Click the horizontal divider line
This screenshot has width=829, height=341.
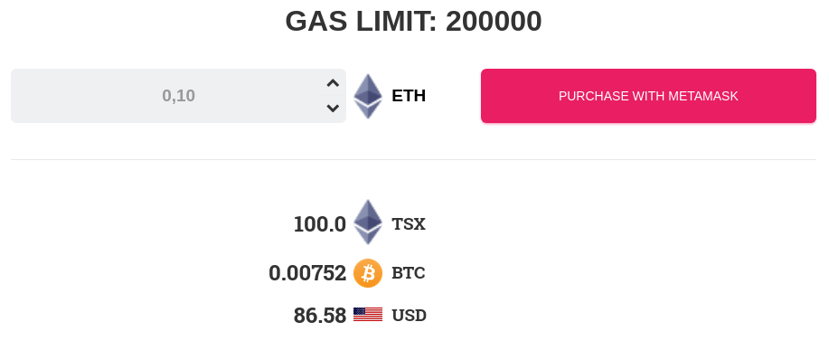pos(413,159)
